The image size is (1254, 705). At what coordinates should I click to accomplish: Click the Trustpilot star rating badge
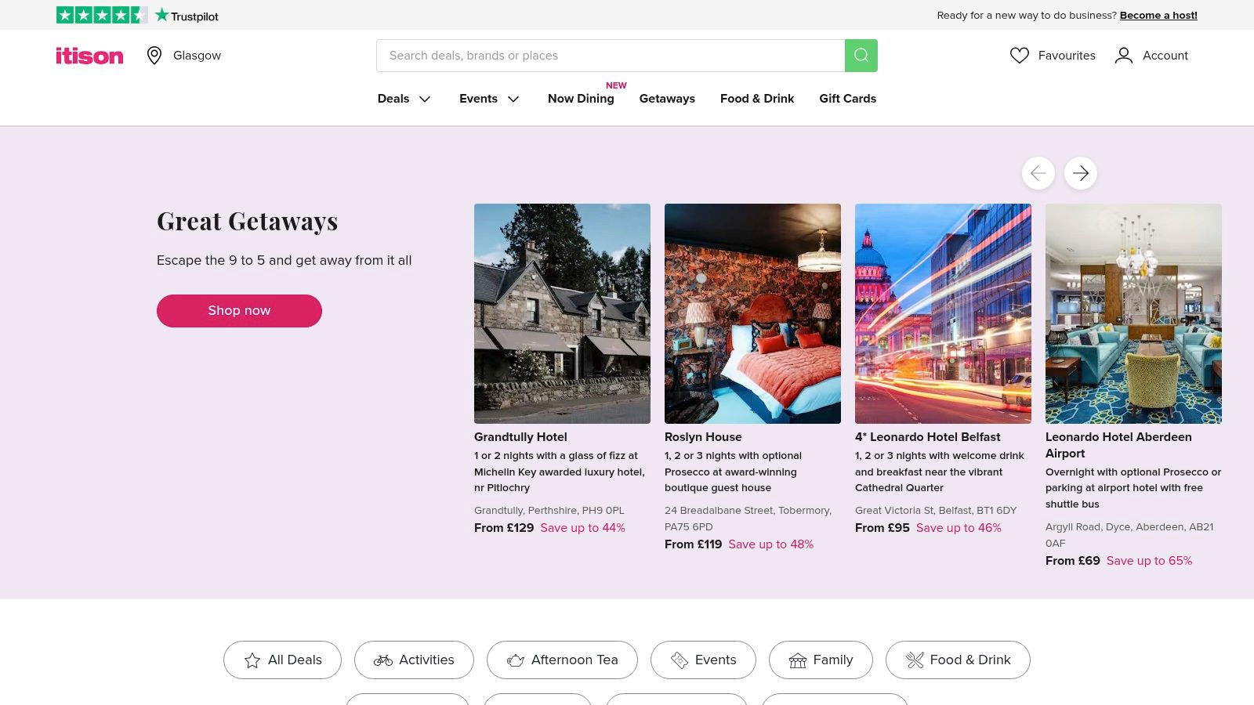pos(102,15)
